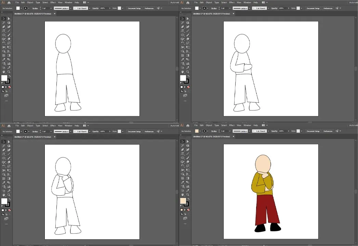Select Column Graph tool in bottom-right window

[188, 187]
